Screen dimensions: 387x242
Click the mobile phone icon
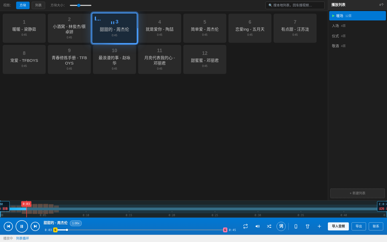[x=296, y=226]
